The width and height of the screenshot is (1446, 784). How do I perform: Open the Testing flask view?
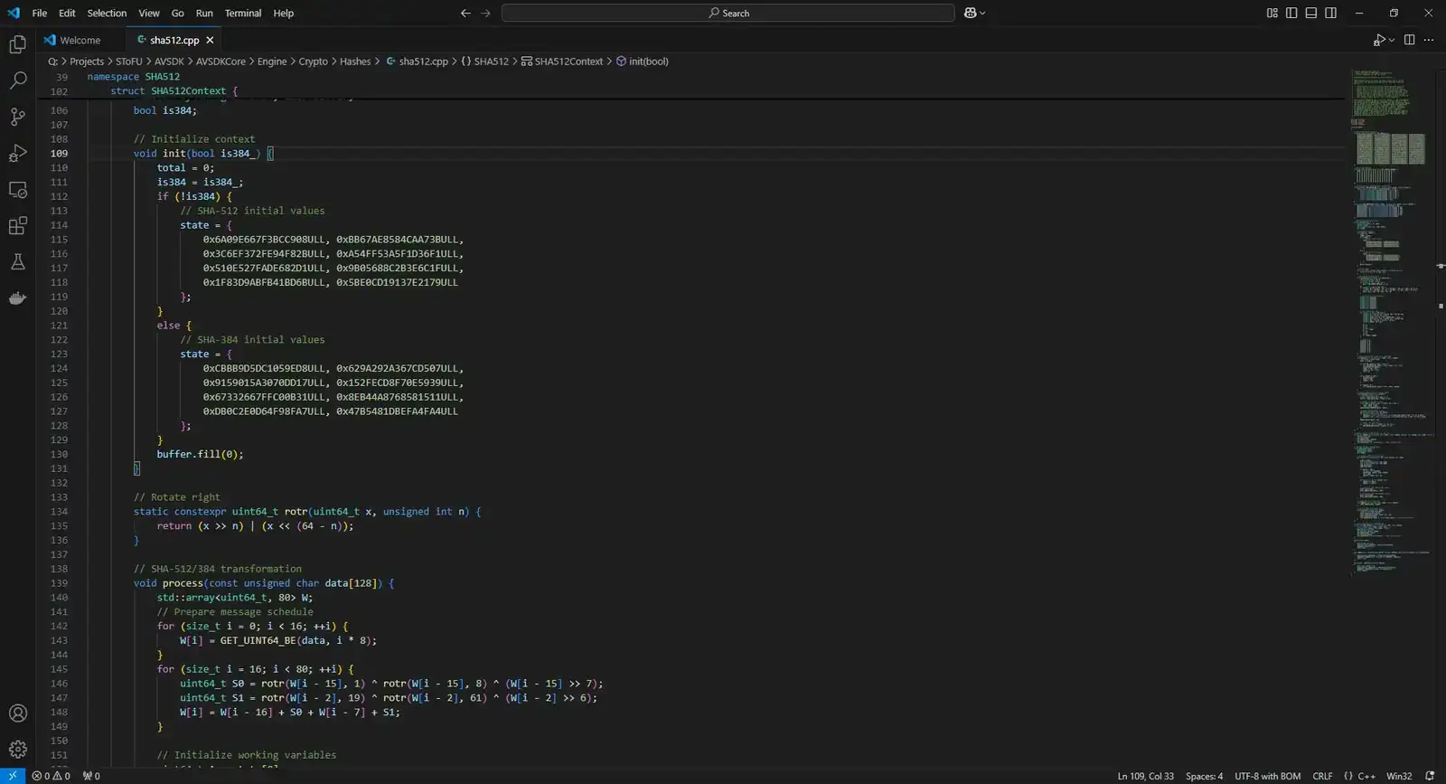17,262
